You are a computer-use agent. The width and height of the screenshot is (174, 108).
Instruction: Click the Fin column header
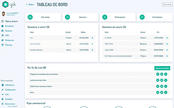158,32
